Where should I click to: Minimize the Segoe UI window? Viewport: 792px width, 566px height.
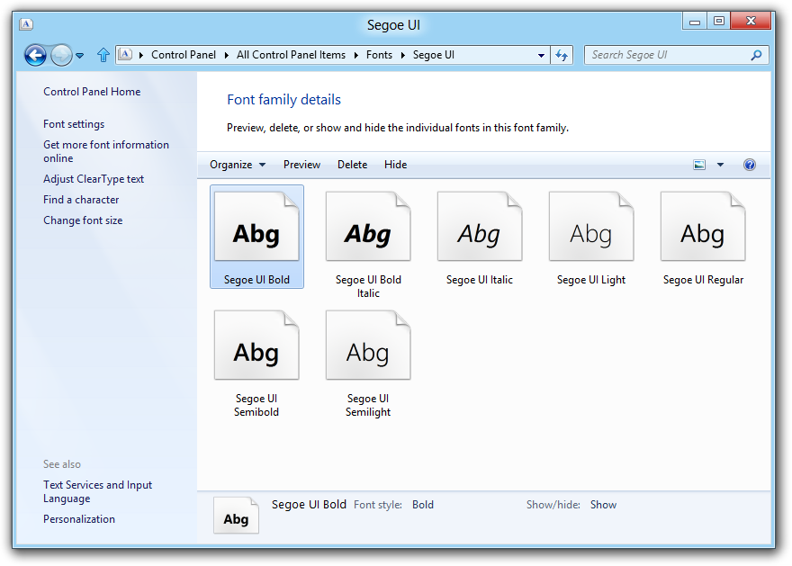[695, 22]
